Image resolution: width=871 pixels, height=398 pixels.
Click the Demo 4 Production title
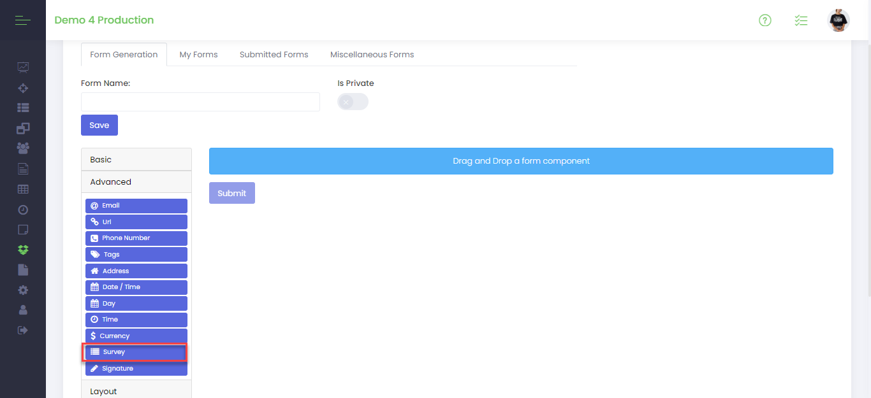tap(104, 20)
